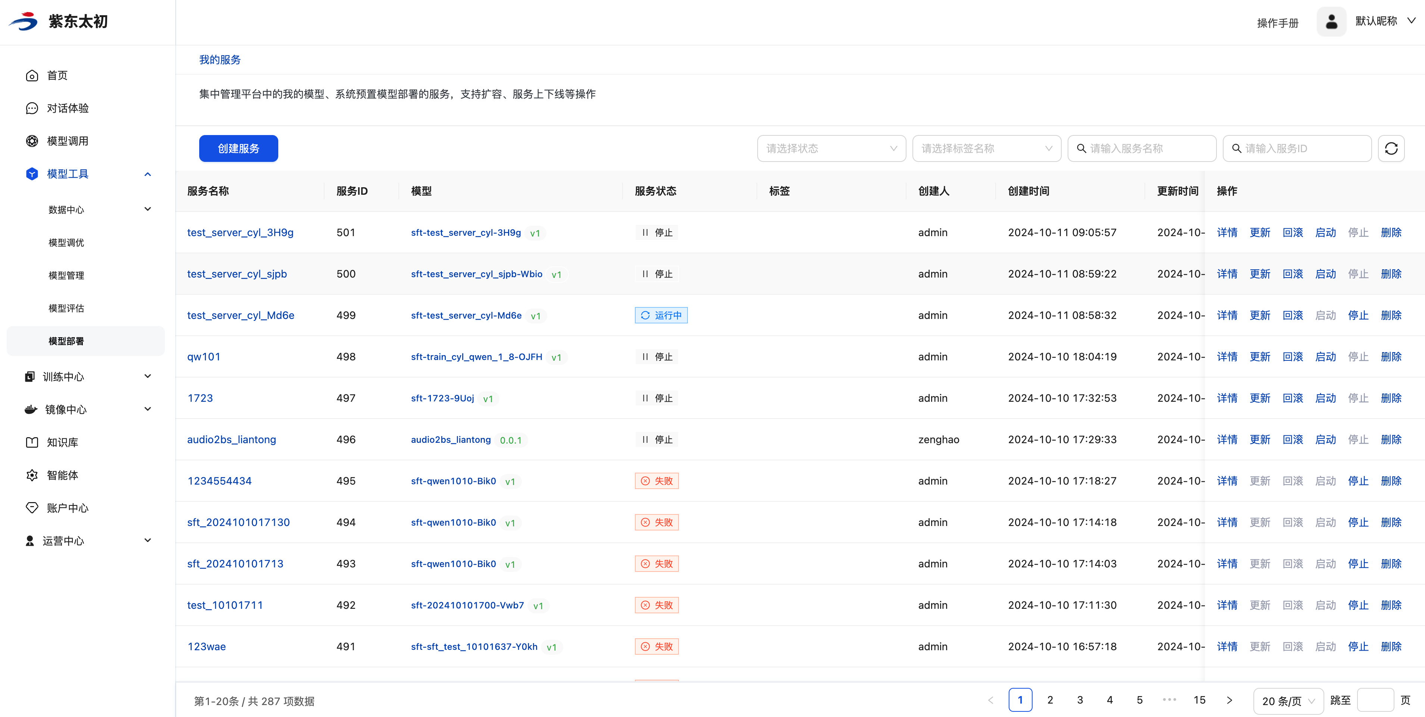Image resolution: width=1425 pixels, height=717 pixels.
Task: Open the 默认昵称 user dropdown
Action: point(1385,21)
